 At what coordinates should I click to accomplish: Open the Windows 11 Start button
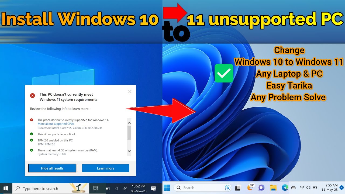[167, 188]
